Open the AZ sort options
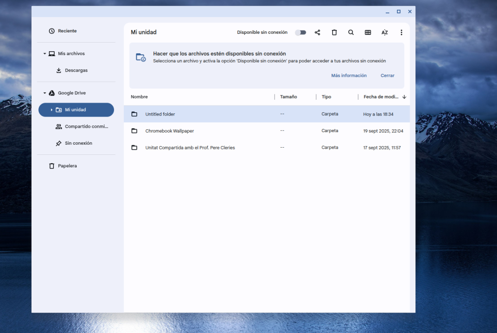Image resolution: width=497 pixels, height=333 pixels. tap(384, 32)
